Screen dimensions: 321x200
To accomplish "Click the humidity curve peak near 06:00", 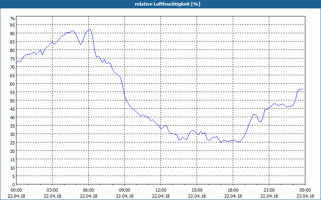I will [x=90, y=29].
